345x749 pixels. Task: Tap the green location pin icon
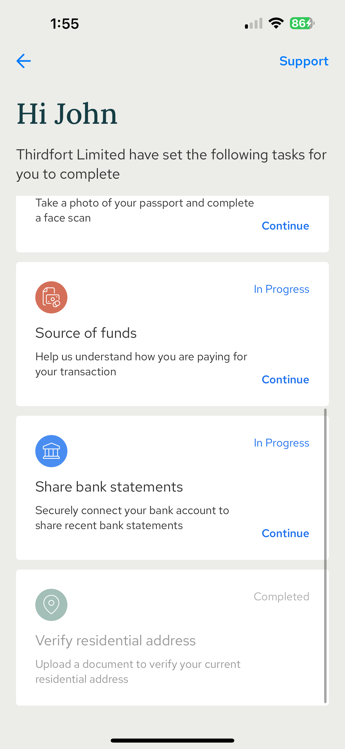51,605
